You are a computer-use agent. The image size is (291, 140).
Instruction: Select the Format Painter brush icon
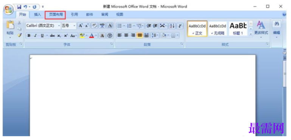(x=19, y=35)
